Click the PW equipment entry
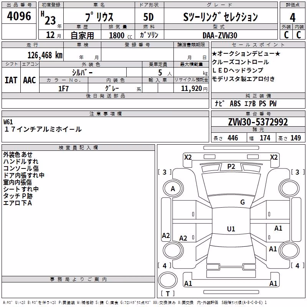This screenshot has height=307, width=307. point(273,103)
